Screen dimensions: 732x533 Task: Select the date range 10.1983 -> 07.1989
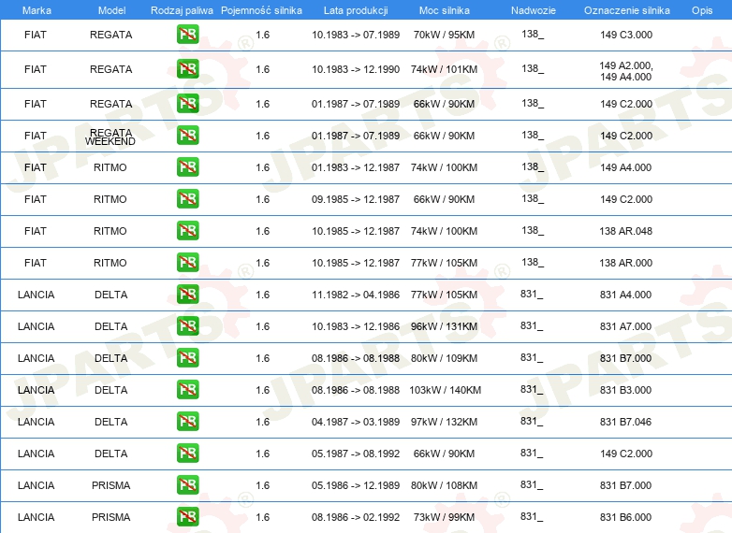(x=356, y=35)
